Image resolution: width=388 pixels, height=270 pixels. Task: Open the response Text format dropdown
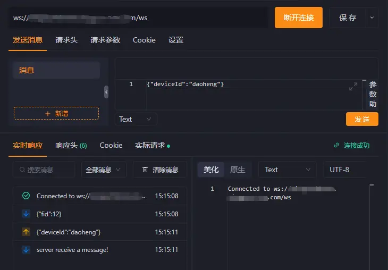288,170
